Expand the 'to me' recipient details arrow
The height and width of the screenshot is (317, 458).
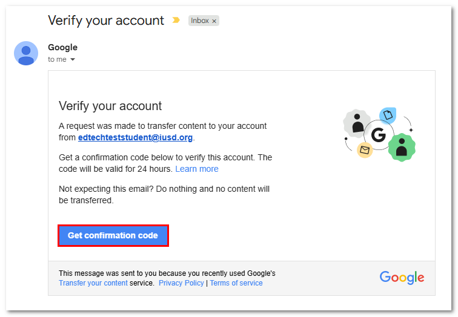point(73,59)
